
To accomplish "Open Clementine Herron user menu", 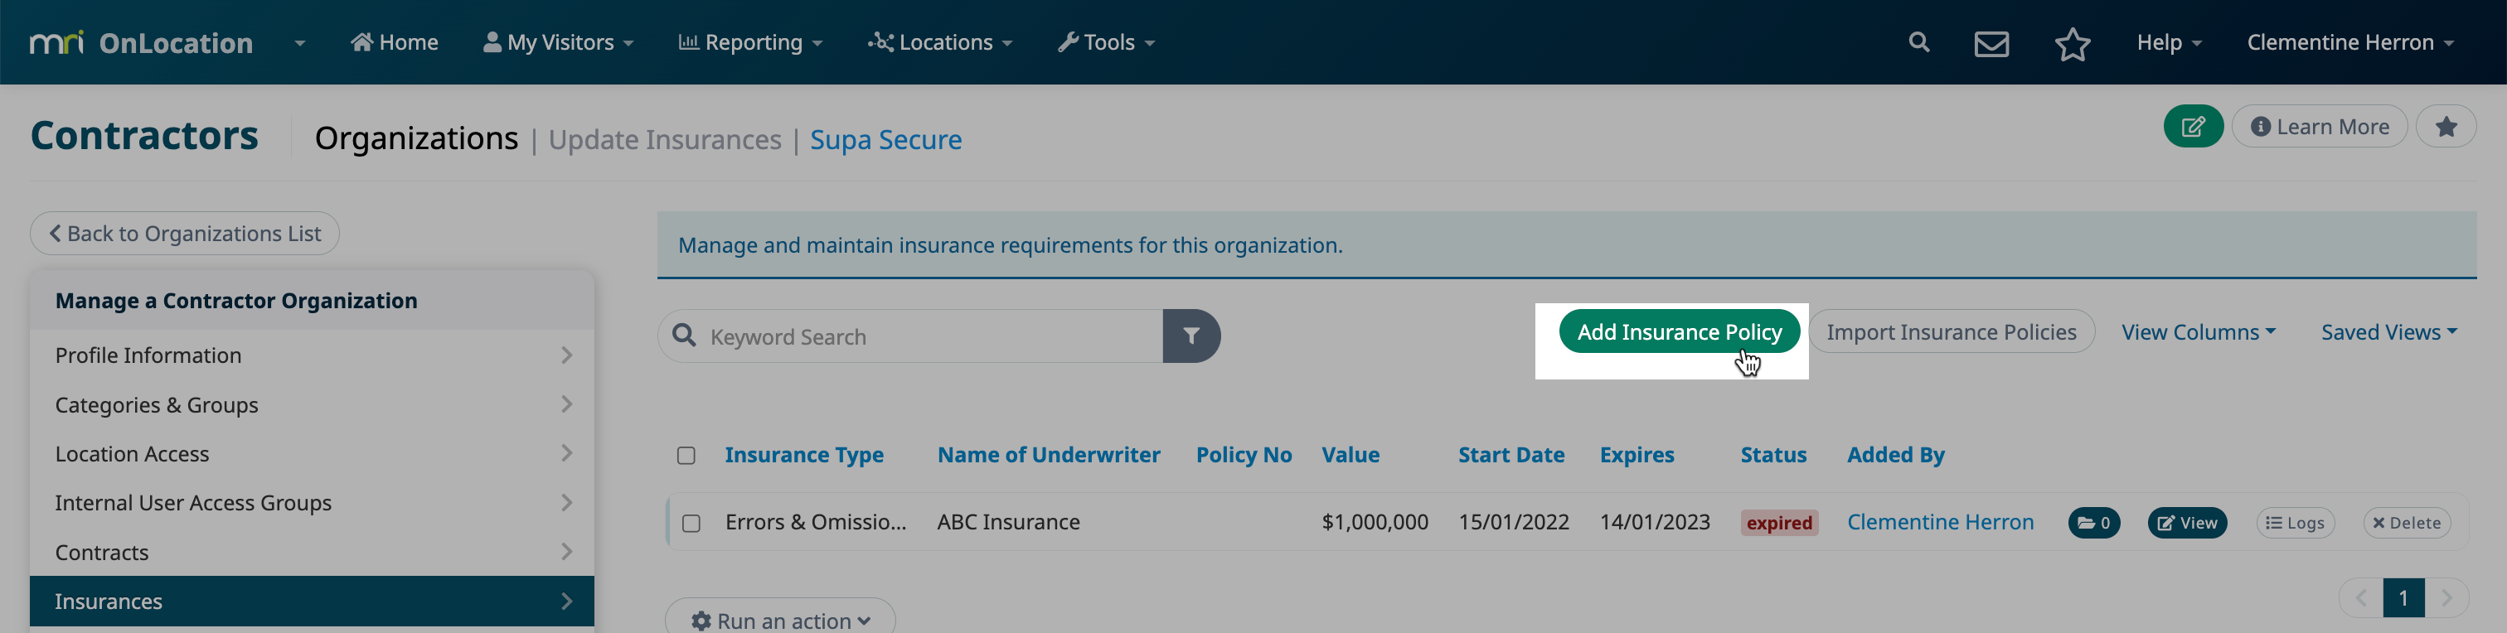I will pyautogui.click(x=2350, y=43).
